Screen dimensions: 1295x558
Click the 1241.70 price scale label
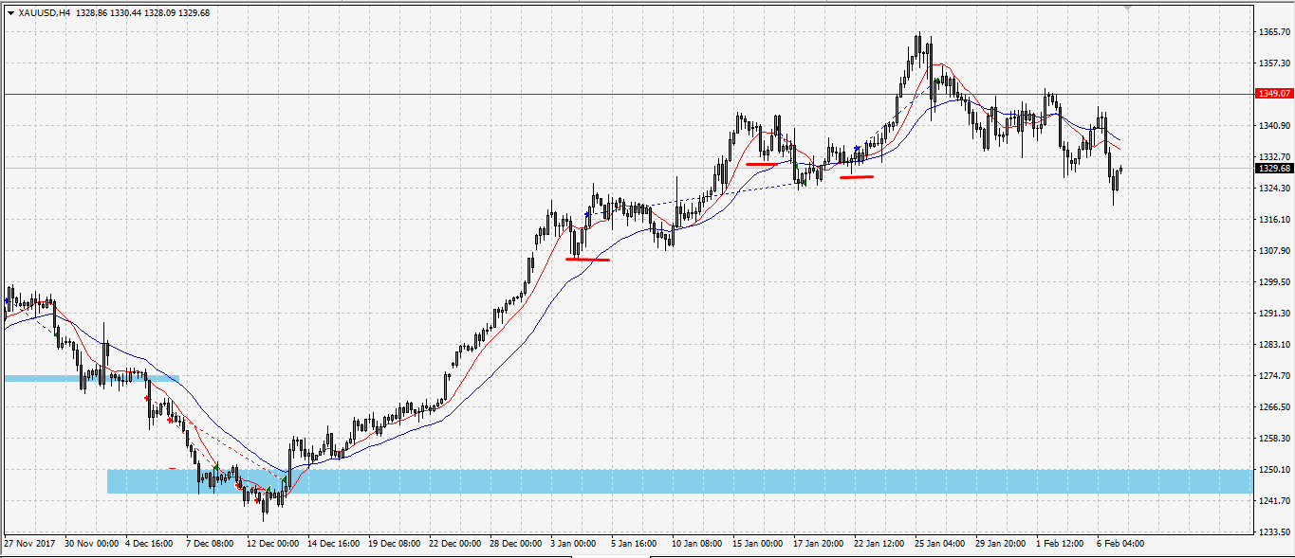pyautogui.click(x=1274, y=500)
